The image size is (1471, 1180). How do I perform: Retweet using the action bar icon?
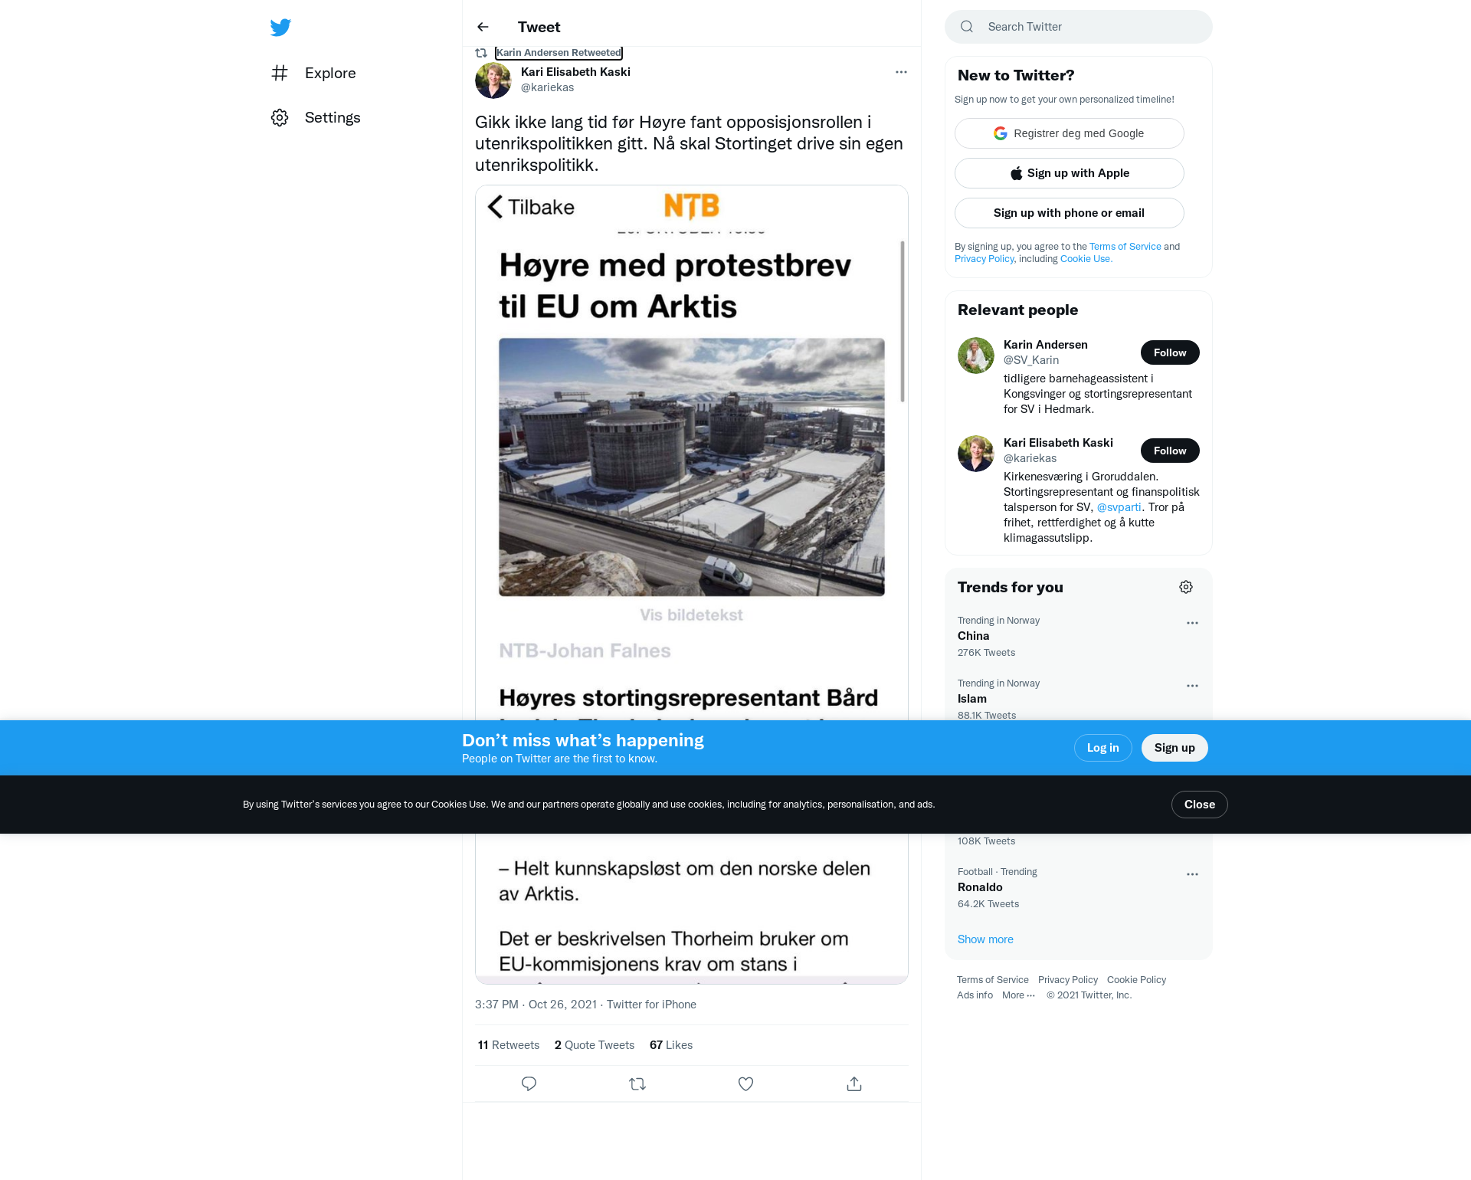point(637,1083)
